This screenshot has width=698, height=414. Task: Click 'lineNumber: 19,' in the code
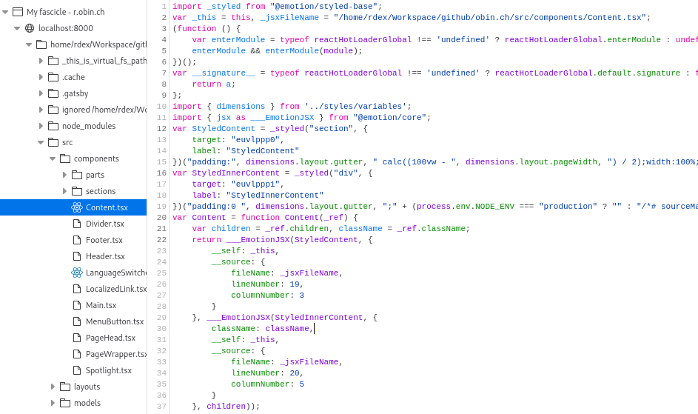[x=267, y=284]
